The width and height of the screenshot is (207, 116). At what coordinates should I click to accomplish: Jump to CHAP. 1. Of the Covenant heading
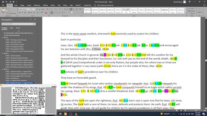pyautogui.click(x=13, y=56)
